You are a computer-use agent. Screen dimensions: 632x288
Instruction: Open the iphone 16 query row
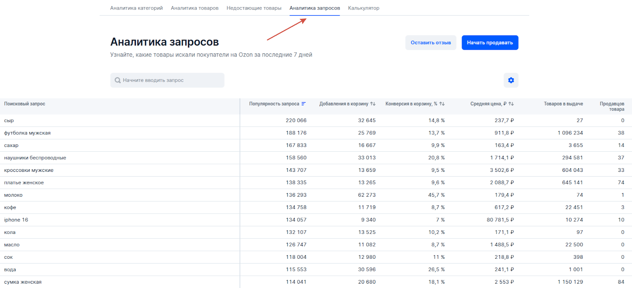(316, 220)
